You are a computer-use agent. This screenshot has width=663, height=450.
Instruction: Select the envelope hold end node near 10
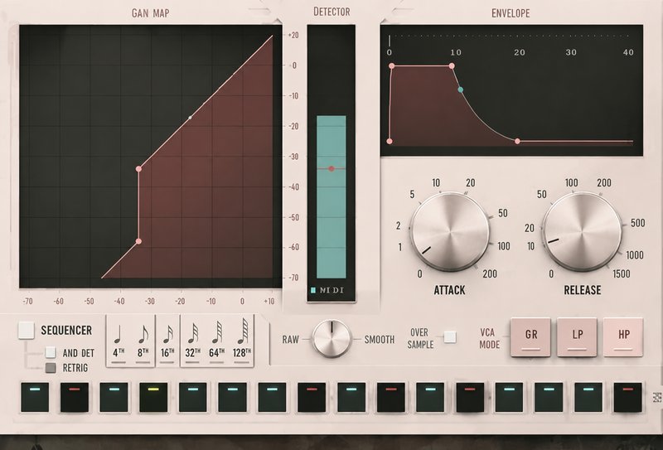coord(452,66)
